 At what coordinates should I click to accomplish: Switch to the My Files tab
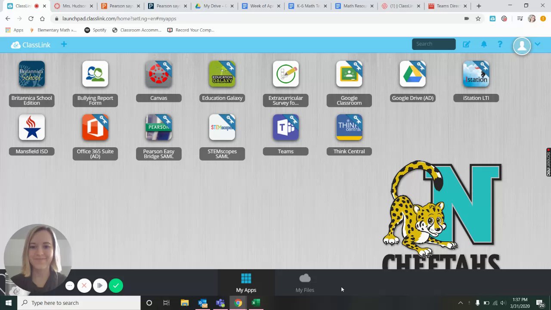[x=305, y=283]
